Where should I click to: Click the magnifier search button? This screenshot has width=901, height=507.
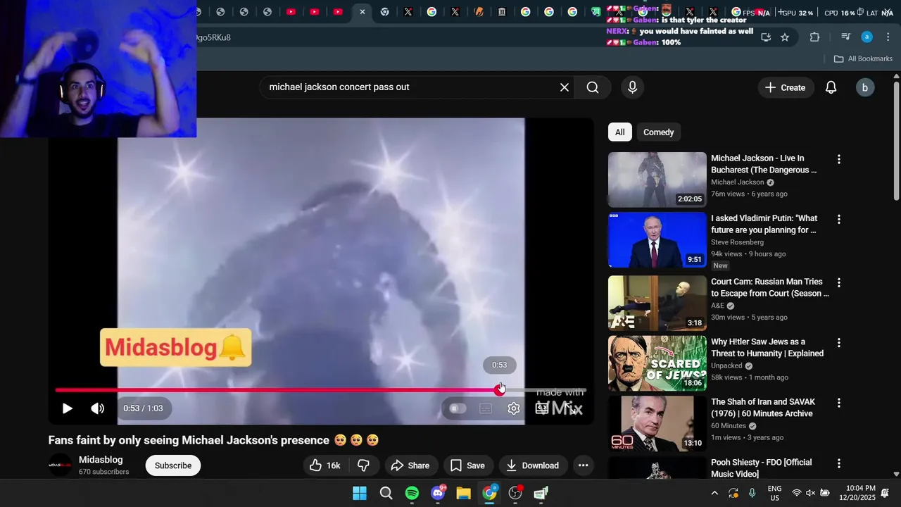[x=593, y=87]
